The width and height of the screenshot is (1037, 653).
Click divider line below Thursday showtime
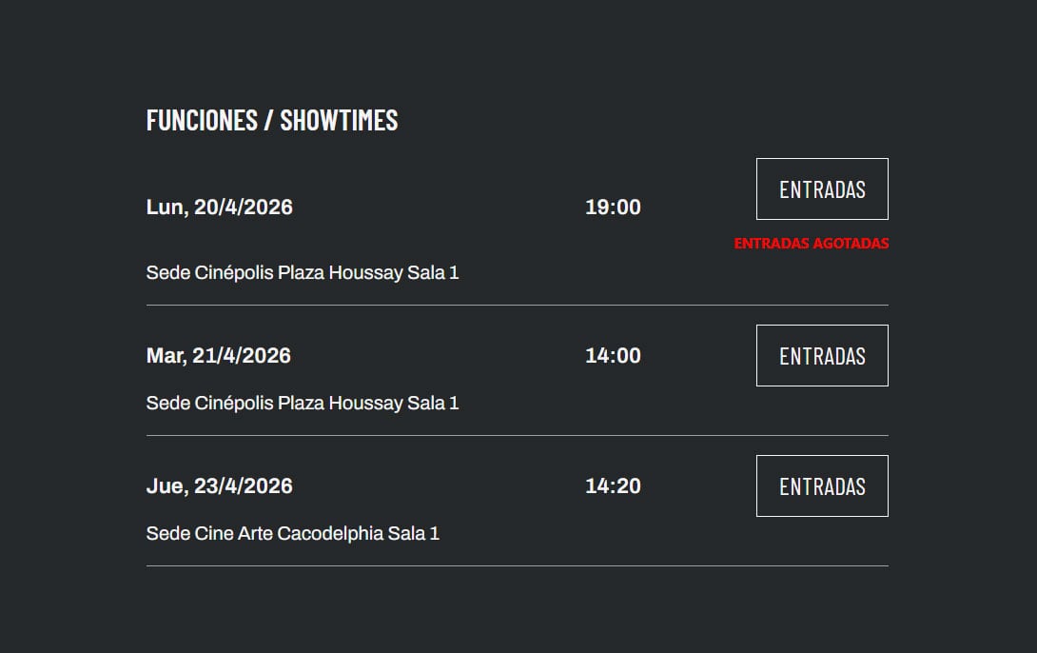click(517, 566)
